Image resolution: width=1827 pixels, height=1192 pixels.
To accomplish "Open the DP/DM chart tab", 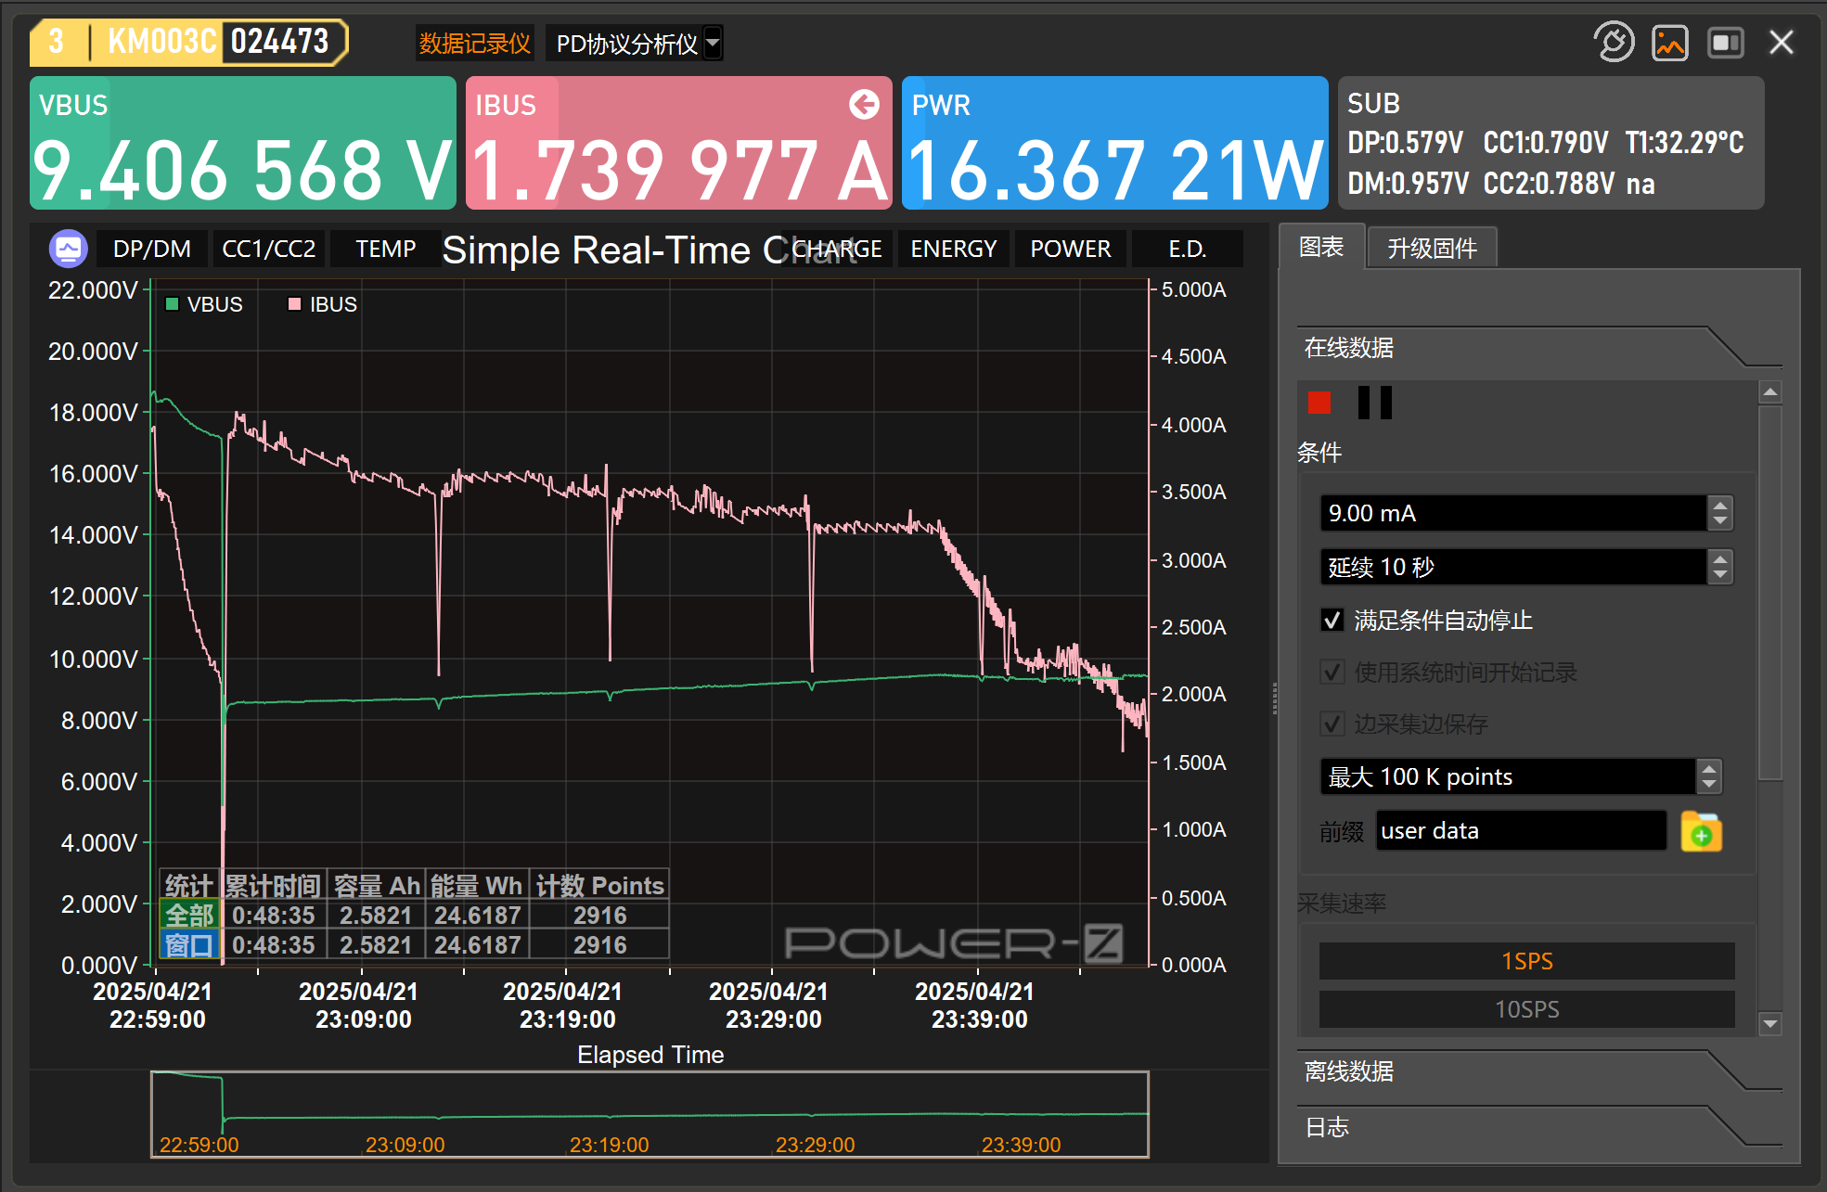I will click(x=151, y=249).
